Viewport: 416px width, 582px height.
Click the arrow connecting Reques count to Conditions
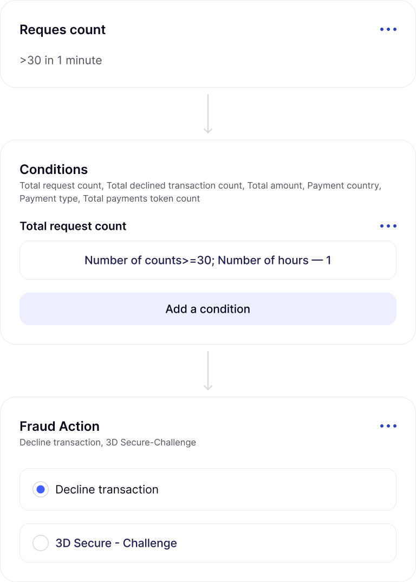click(x=208, y=114)
